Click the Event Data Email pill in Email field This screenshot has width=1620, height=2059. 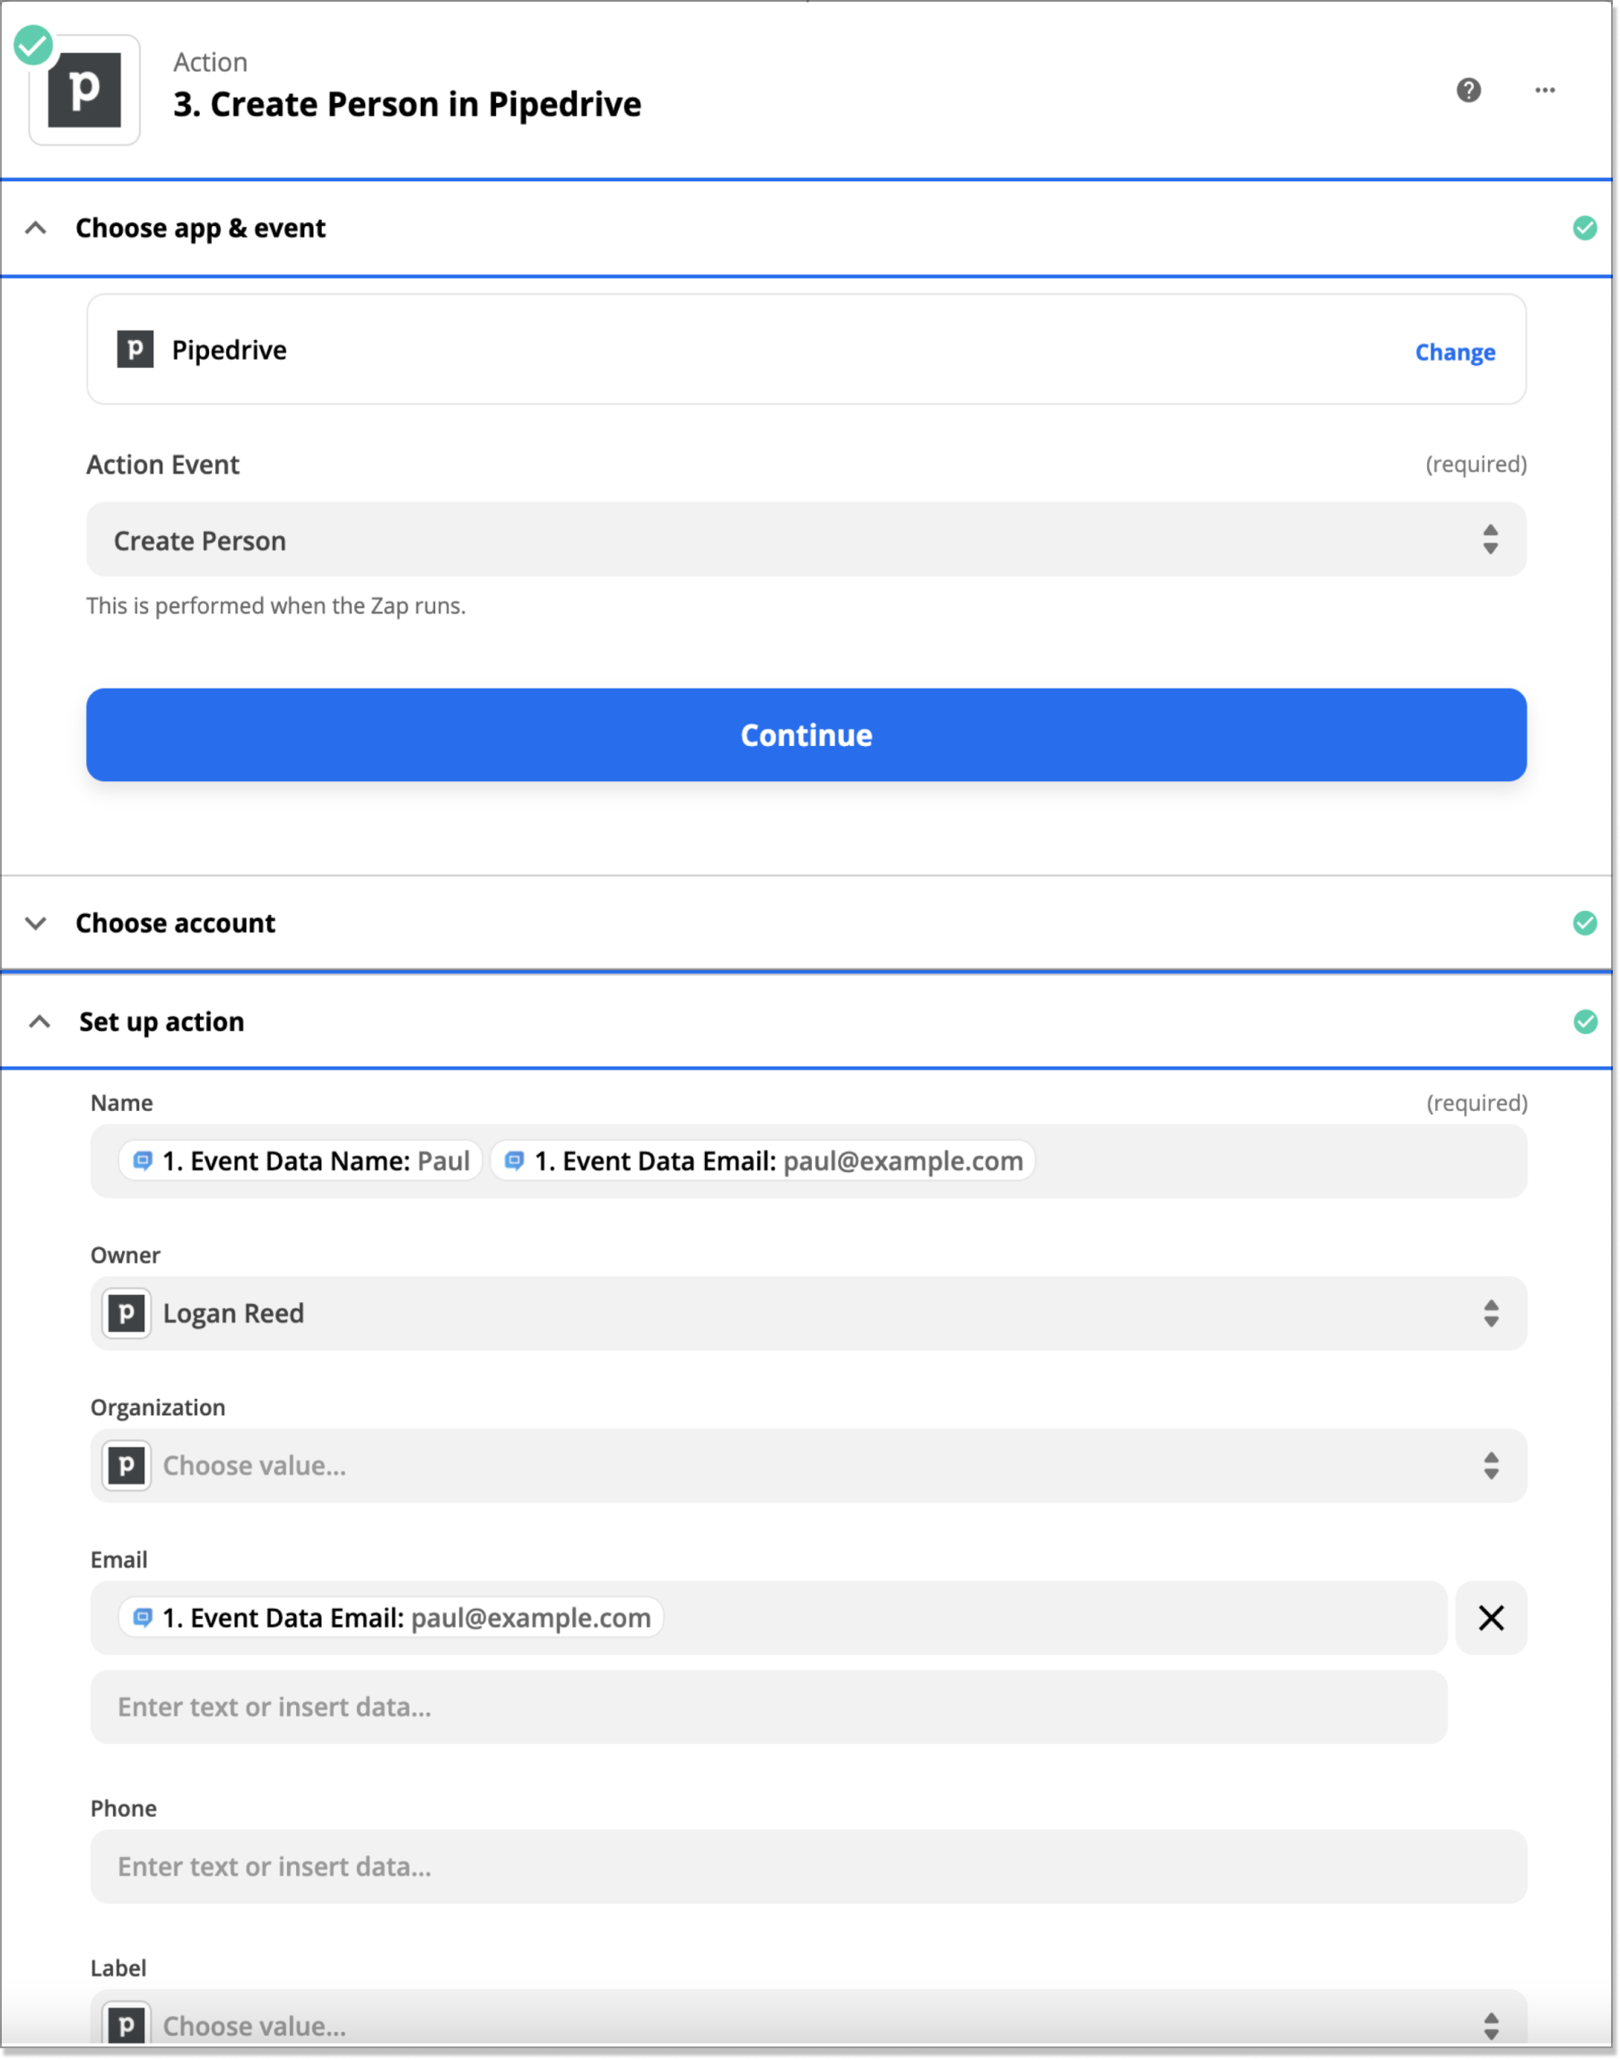[391, 1617]
